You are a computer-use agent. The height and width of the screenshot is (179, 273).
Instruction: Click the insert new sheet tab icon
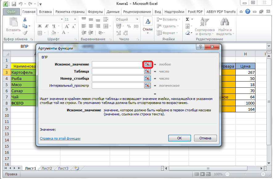(x=76, y=169)
